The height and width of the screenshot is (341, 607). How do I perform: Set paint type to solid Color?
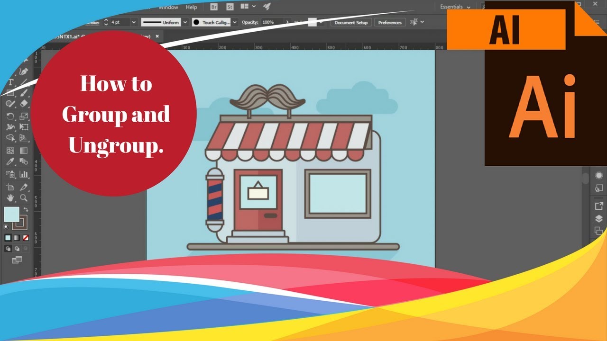8,238
